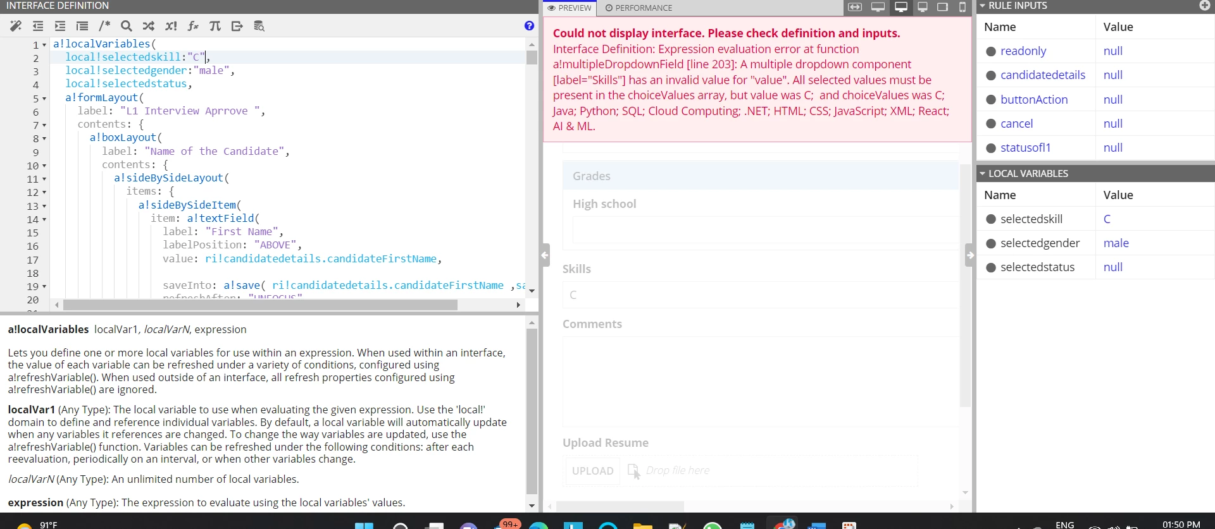
Task: Click the null value of readonly
Action: click(1112, 51)
